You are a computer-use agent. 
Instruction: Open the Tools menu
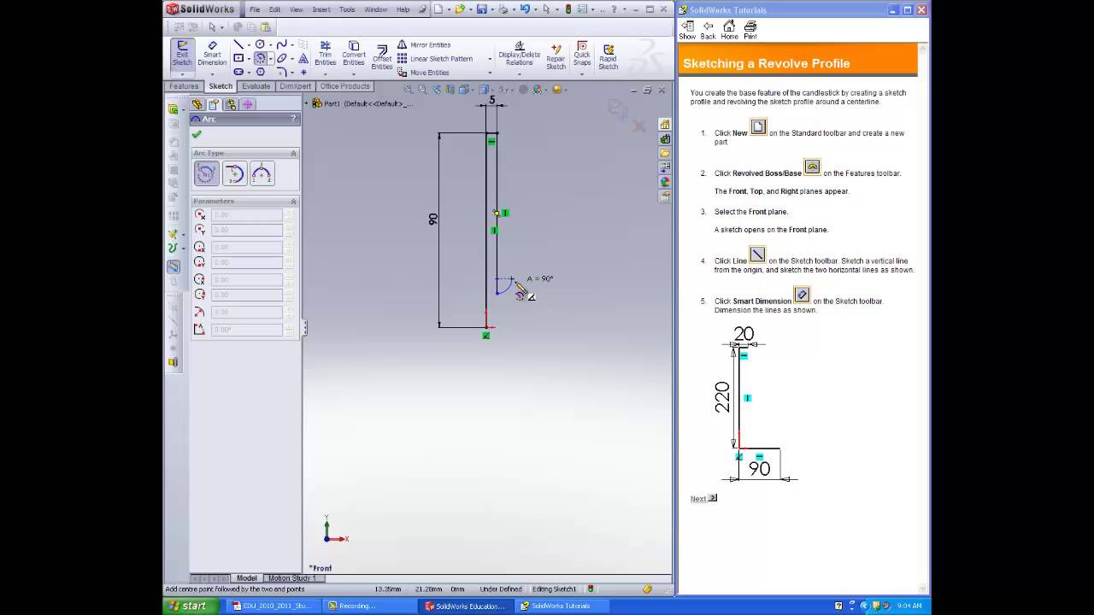[347, 9]
